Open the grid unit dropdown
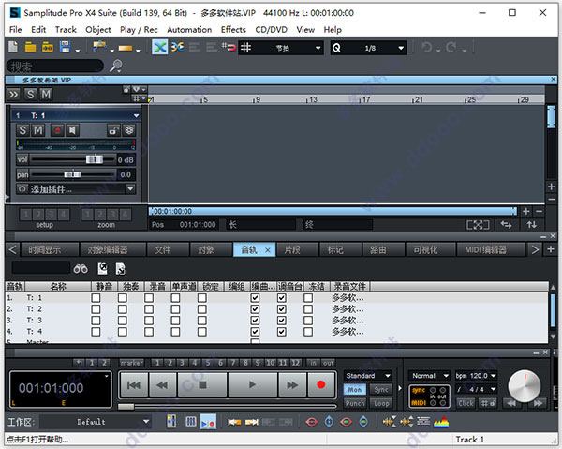The image size is (562, 449). 318,48
